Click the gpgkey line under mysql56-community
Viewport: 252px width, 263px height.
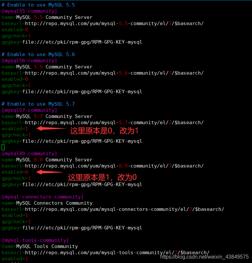pos(72,92)
